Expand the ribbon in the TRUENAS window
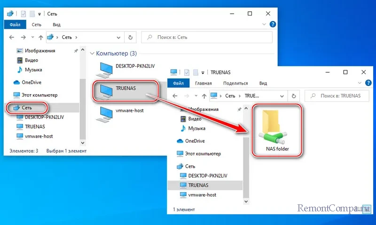Image resolution: width=376 pixels, height=225 pixels. point(359,84)
